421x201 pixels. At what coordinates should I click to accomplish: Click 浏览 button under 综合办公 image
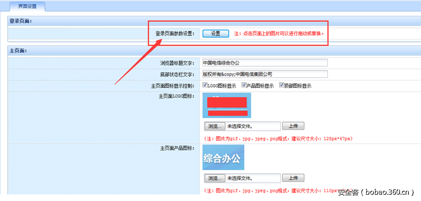(x=215, y=178)
